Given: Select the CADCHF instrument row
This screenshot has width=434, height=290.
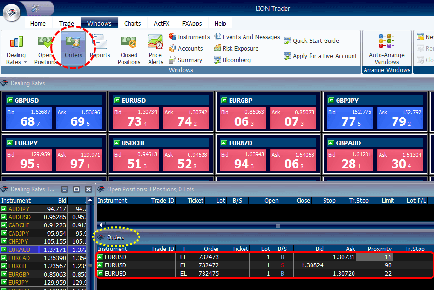Looking at the screenshot, I should pyautogui.click(x=43, y=225).
